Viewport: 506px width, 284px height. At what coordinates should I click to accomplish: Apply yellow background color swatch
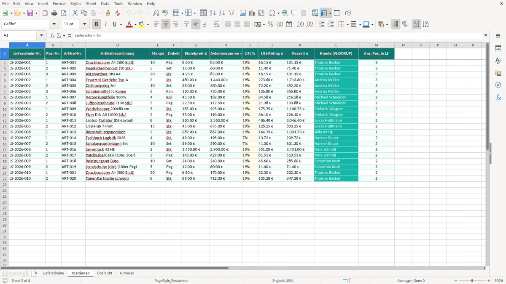click(142, 24)
